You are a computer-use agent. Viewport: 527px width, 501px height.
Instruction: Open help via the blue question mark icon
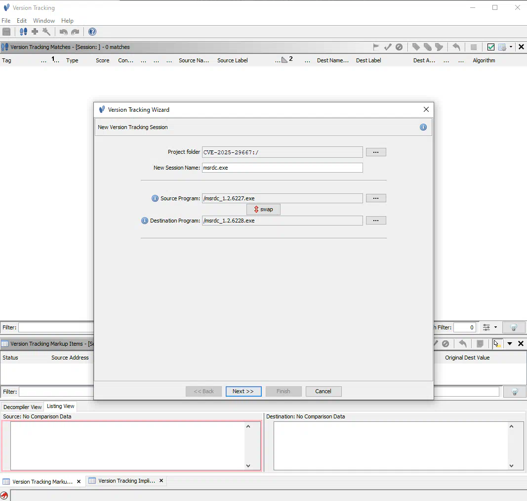coord(92,32)
